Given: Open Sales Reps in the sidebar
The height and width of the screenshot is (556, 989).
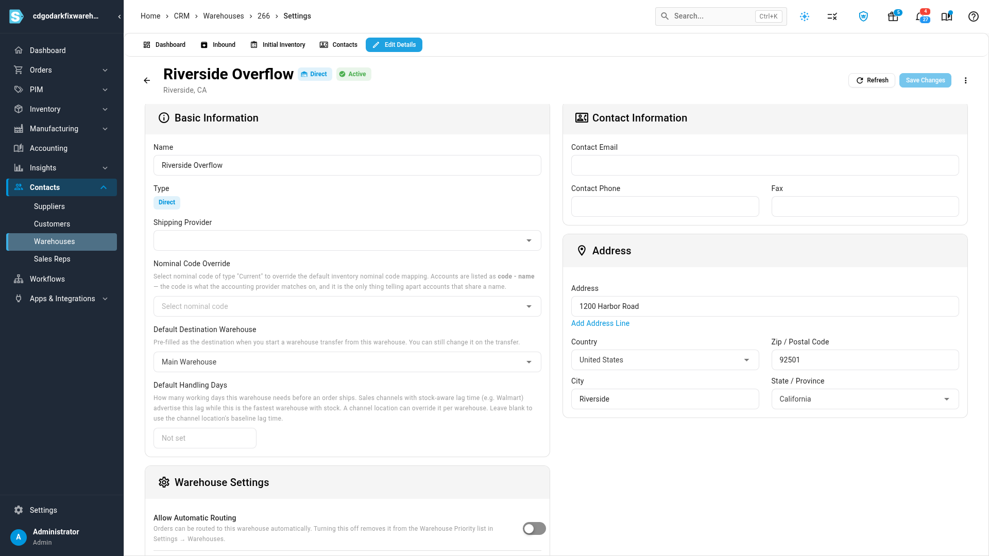Looking at the screenshot, I should (52, 259).
